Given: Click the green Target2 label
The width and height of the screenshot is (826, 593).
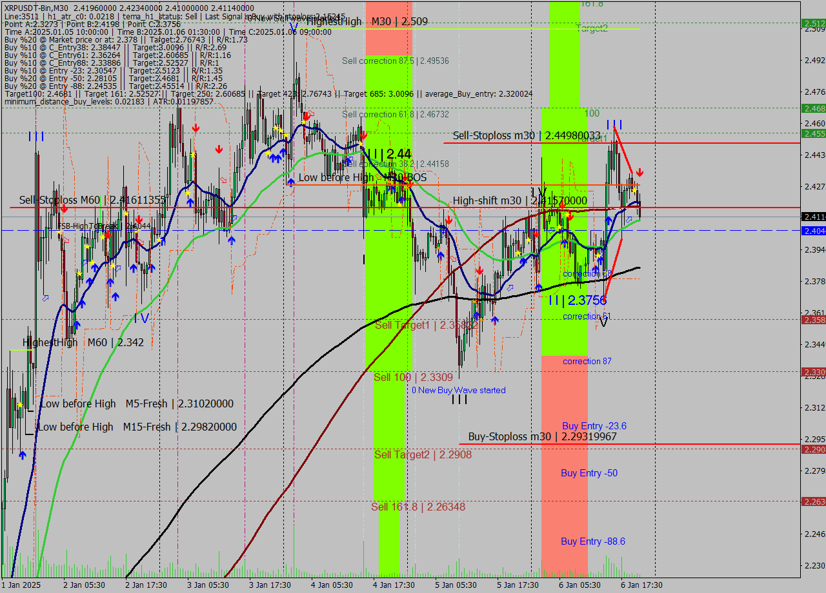Looking at the screenshot, I should [x=592, y=28].
